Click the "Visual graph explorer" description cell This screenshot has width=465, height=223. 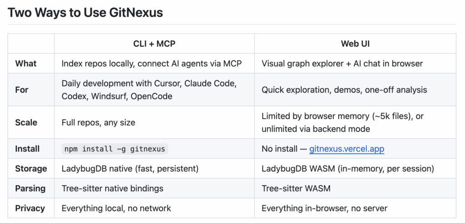[x=342, y=64]
